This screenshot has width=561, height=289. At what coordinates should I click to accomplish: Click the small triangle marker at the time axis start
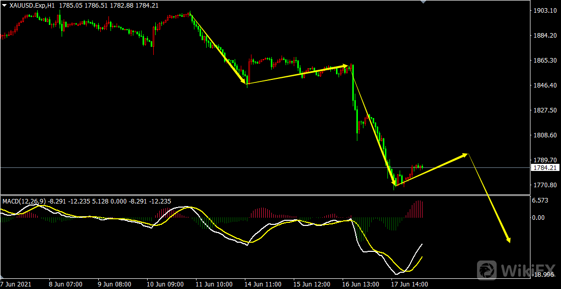pos(2,277)
